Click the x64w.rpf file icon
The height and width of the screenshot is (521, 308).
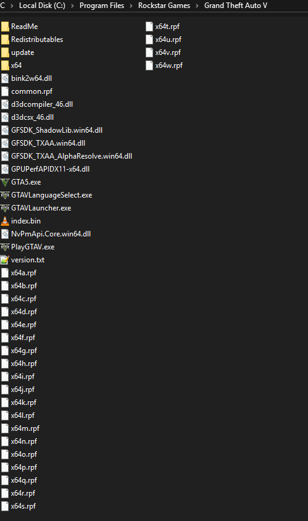pos(149,65)
